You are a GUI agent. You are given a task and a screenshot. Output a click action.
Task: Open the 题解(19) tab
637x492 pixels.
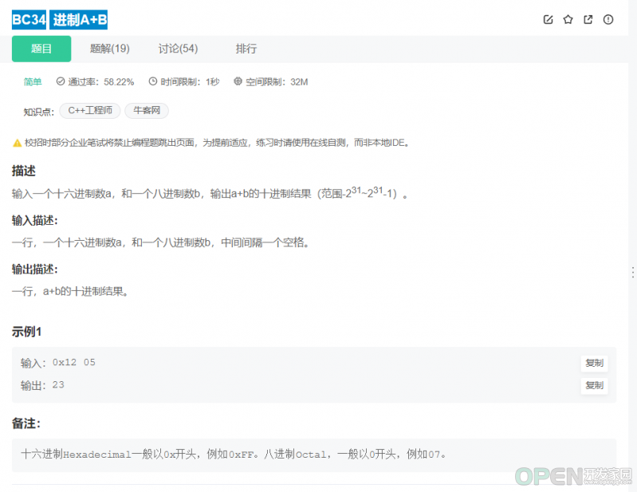(110, 49)
